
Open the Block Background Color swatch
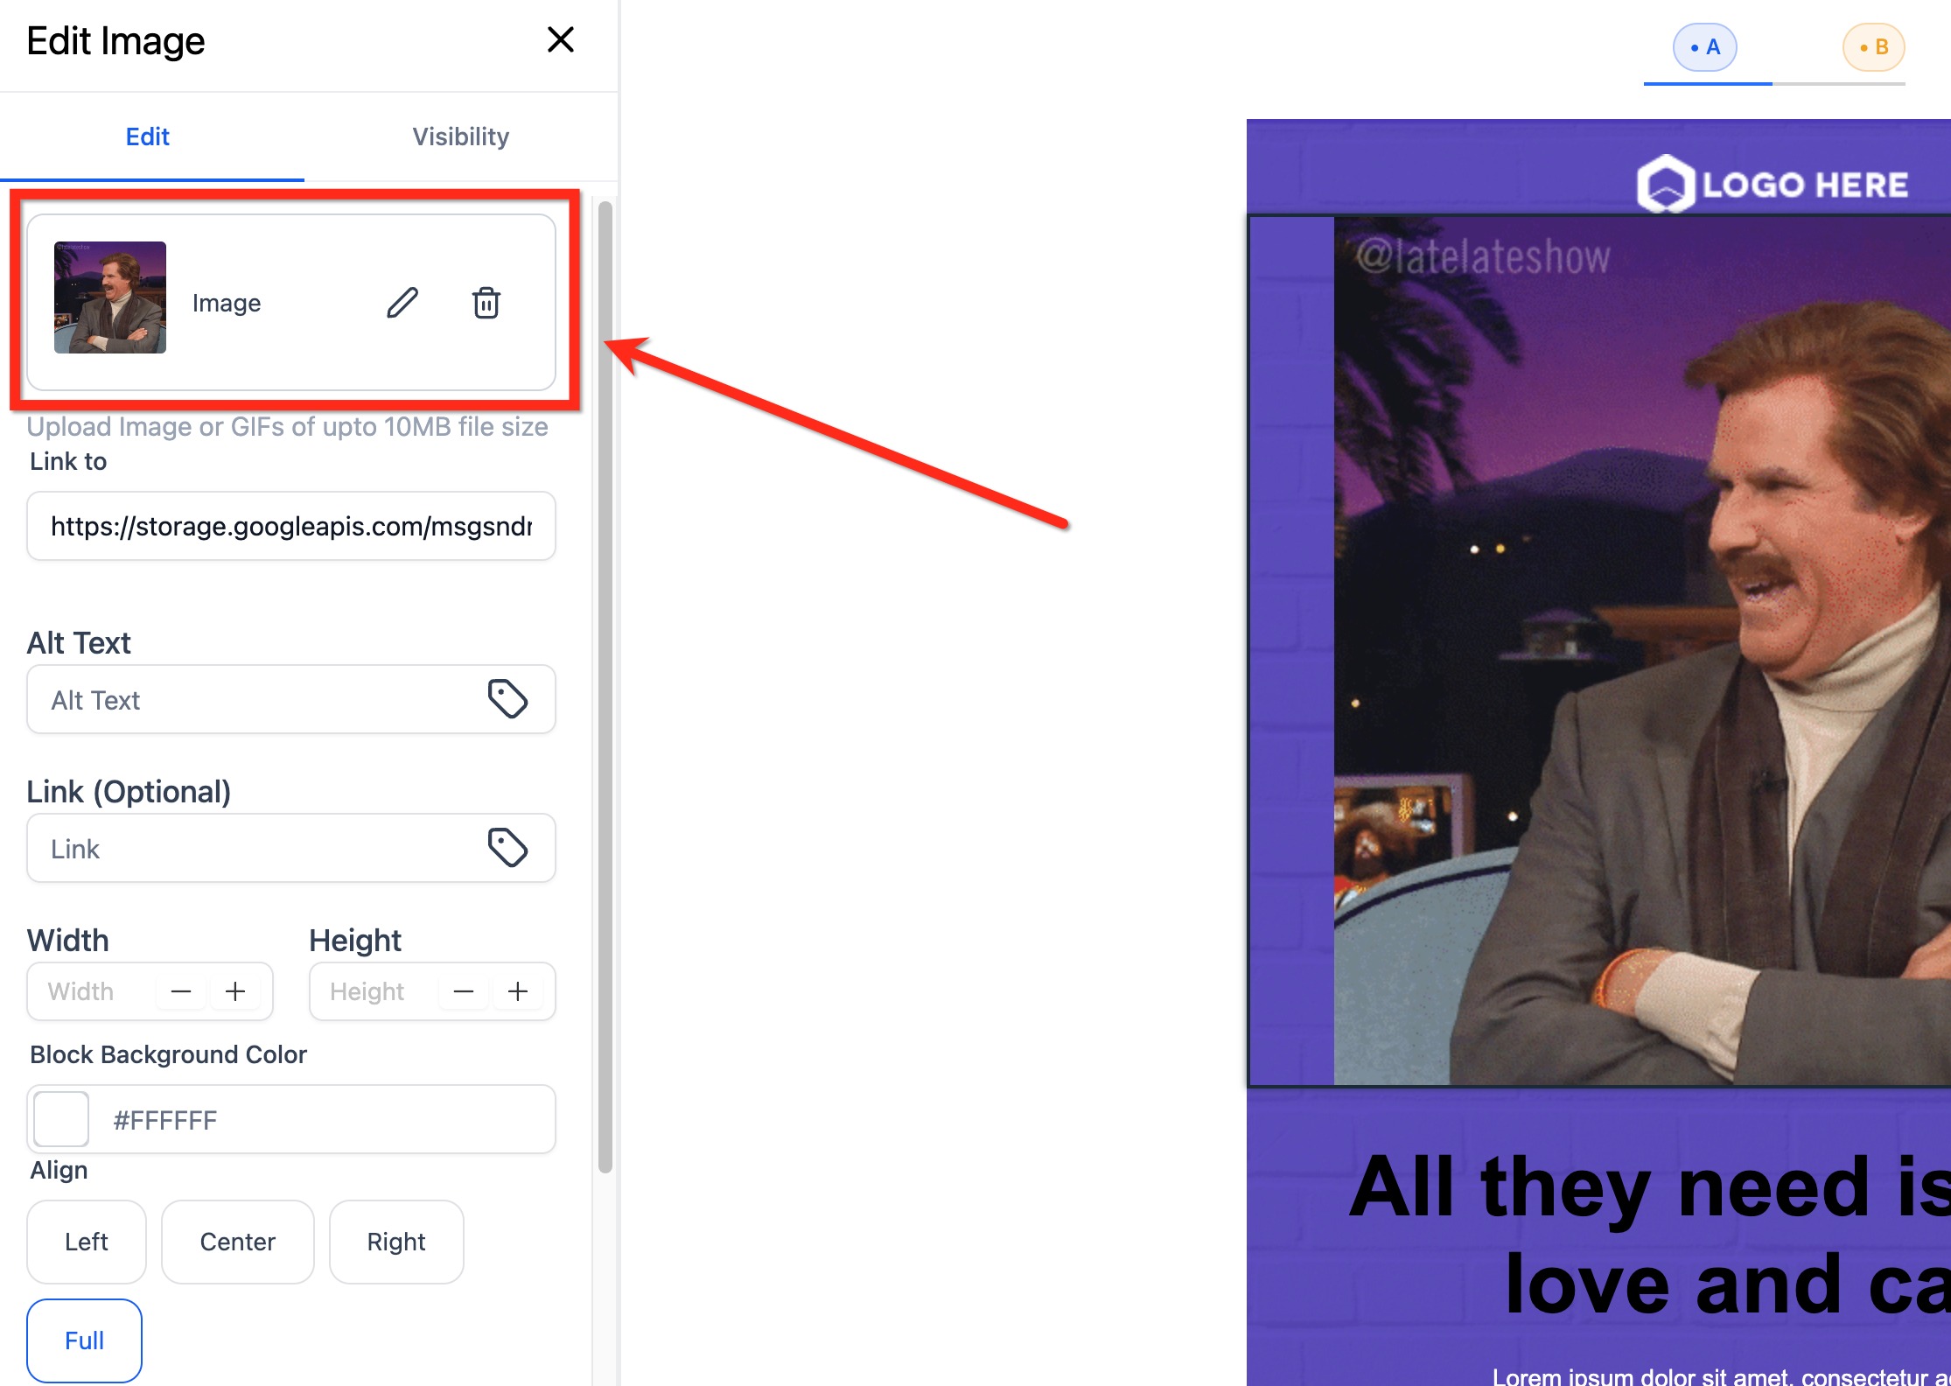click(61, 1119)
